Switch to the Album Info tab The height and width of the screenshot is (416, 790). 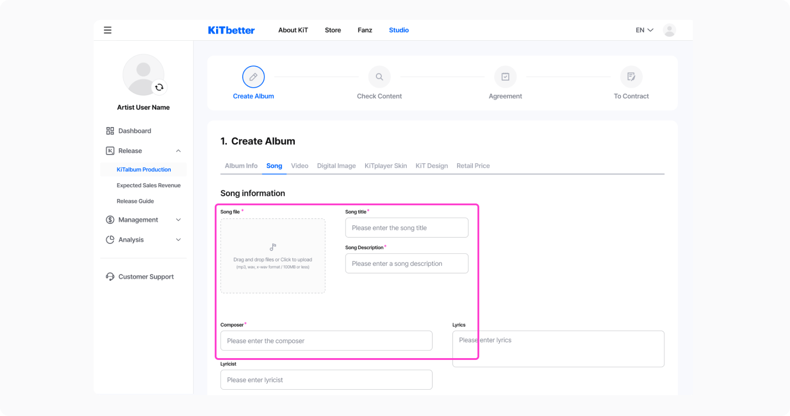point(241,166)
